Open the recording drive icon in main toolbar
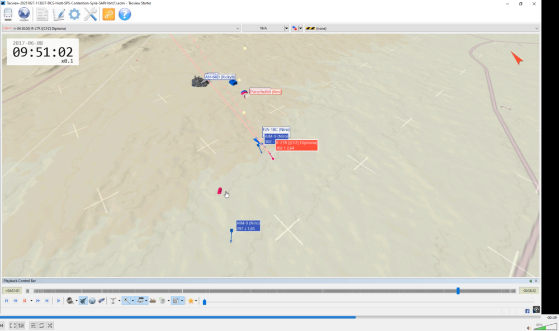The width and height of the screenshot is (559, 331). (x=8, y=15)
